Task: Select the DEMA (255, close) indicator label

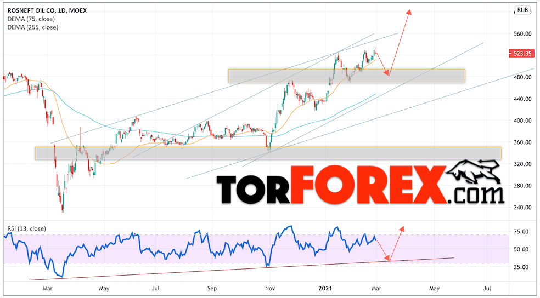Action: click(32, 27)
